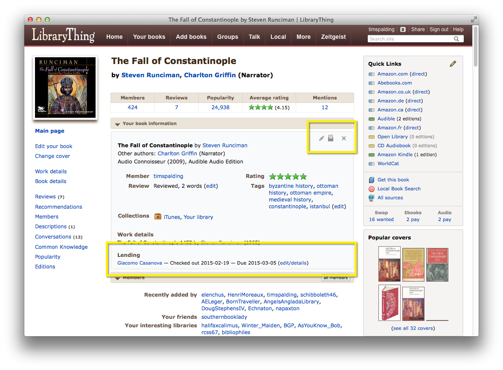The height and width of the screenshot is (370, 503).
Task: Click the five-star rating in book information
Action: [288, 177]
